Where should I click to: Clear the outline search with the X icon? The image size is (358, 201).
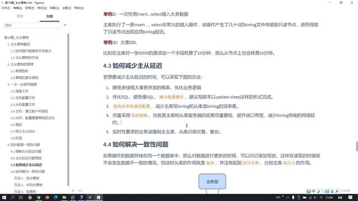[65, 25]
